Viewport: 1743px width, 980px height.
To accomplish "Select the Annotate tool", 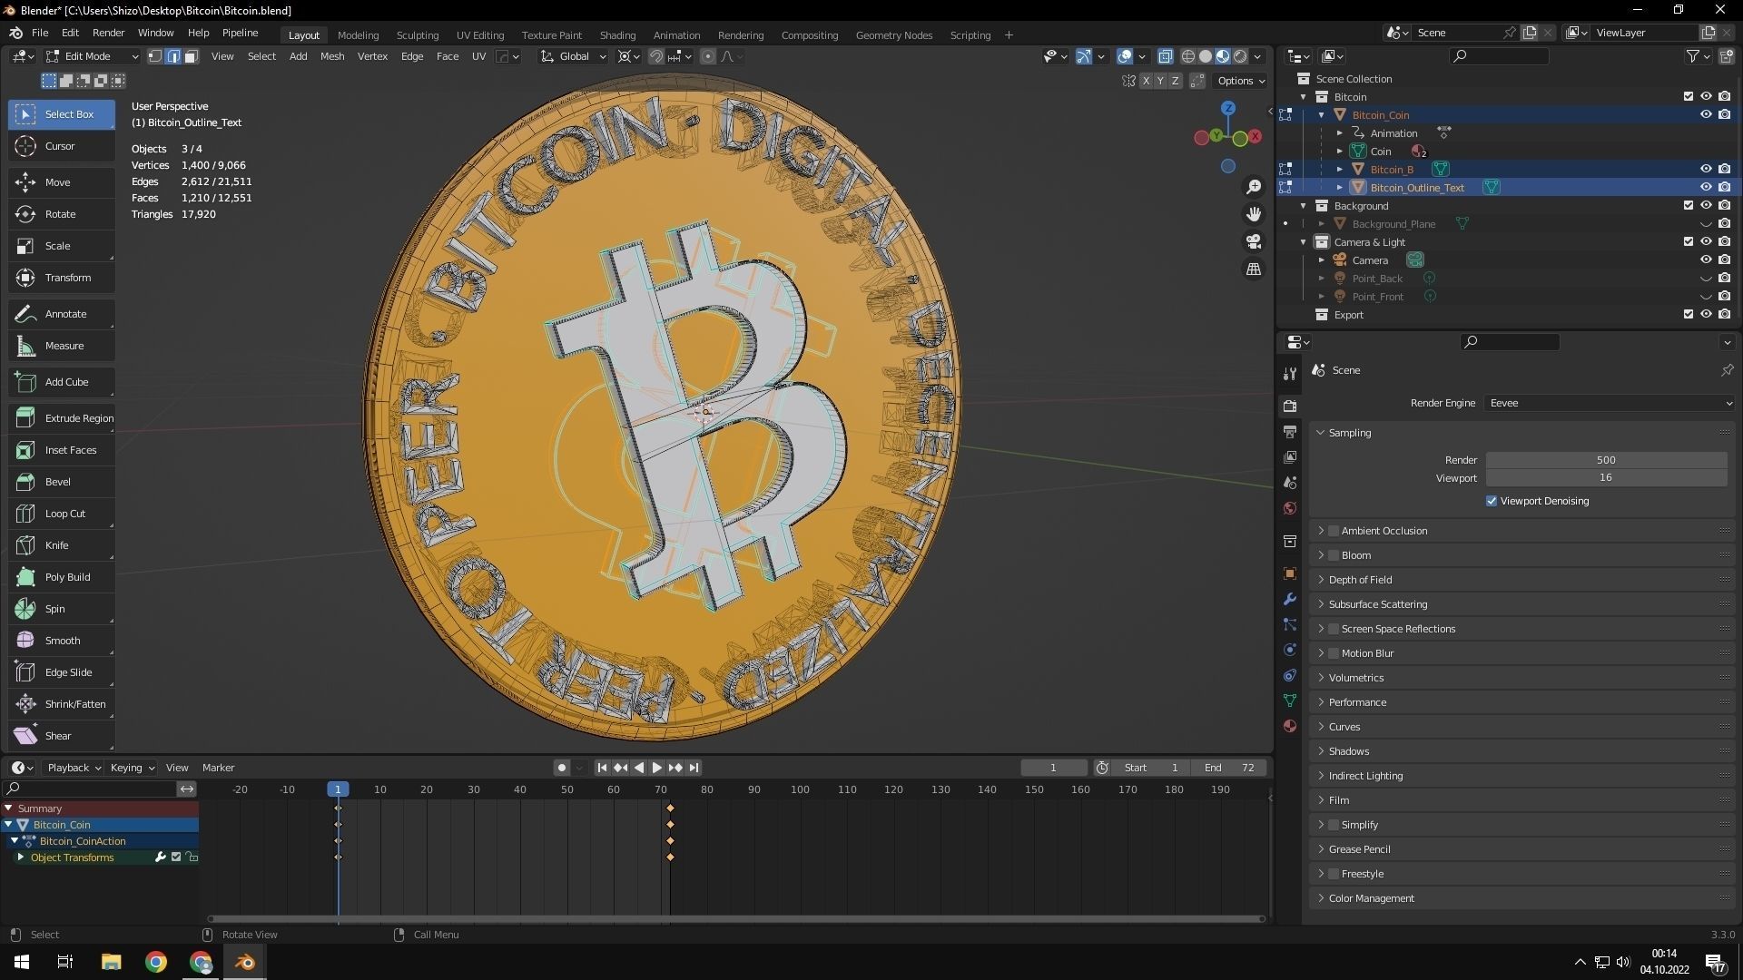I will 64,313.
